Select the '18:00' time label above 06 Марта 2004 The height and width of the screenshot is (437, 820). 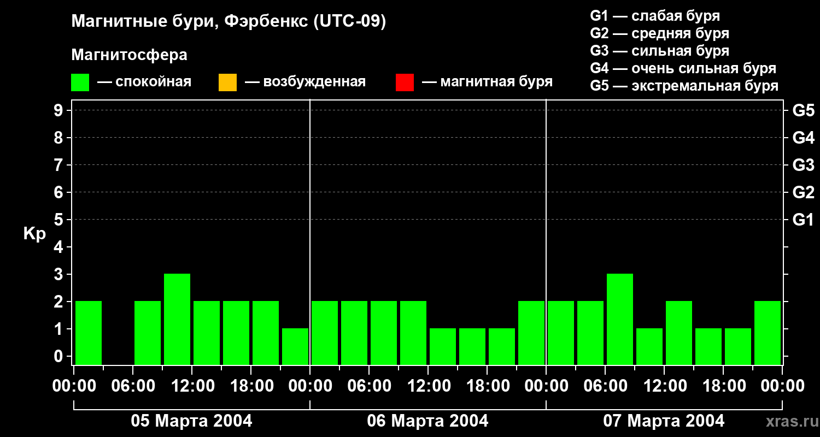coord(487,386)
